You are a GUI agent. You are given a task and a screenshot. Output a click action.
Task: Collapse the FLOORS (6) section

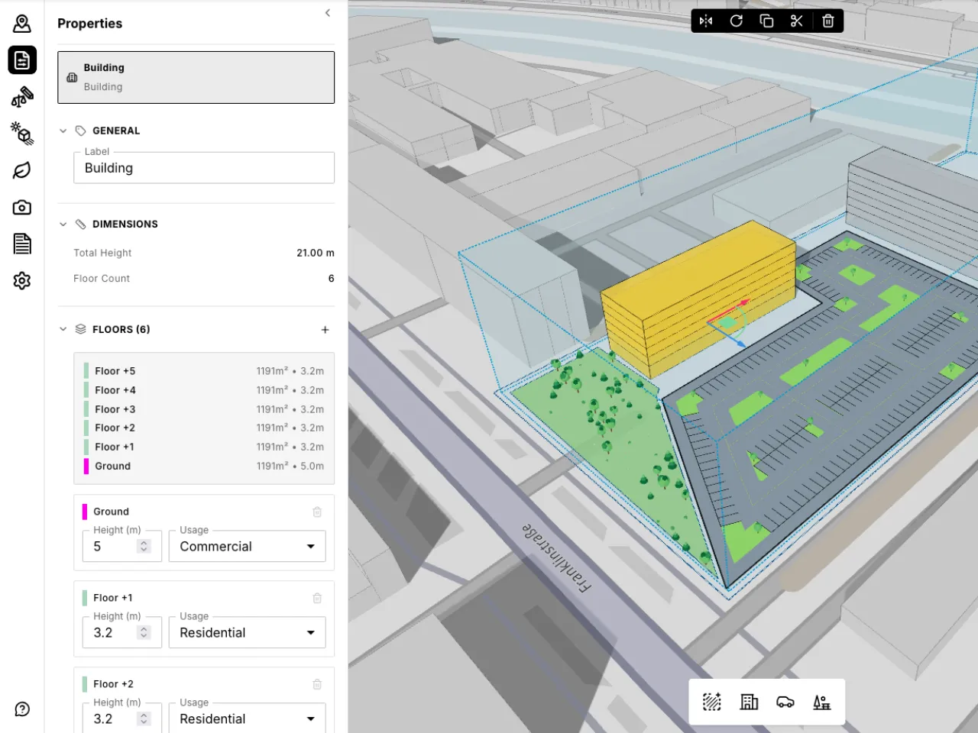coord(63,330)
